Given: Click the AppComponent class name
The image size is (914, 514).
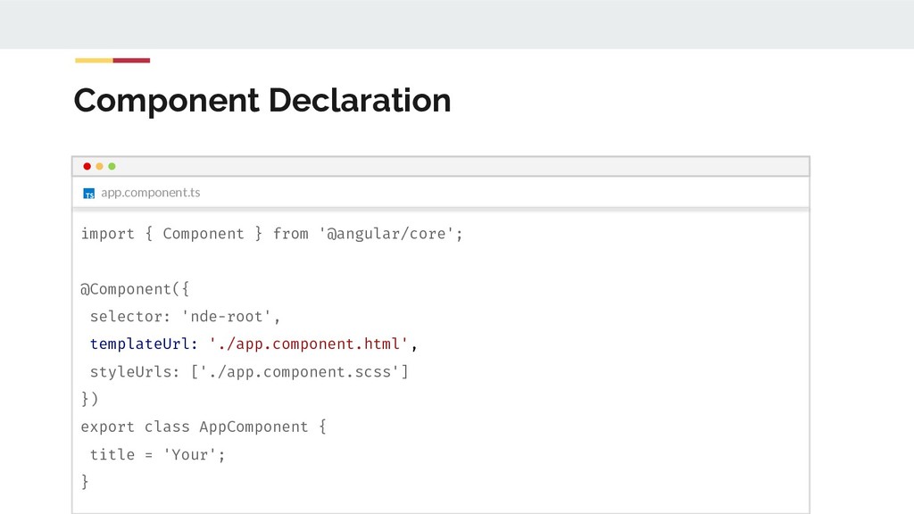Looking at the screenshot, I should [253, 427].
